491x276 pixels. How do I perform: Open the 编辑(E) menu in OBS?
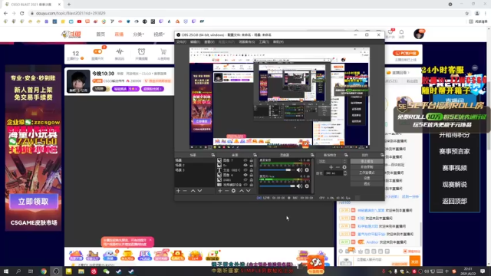[195, 41]
